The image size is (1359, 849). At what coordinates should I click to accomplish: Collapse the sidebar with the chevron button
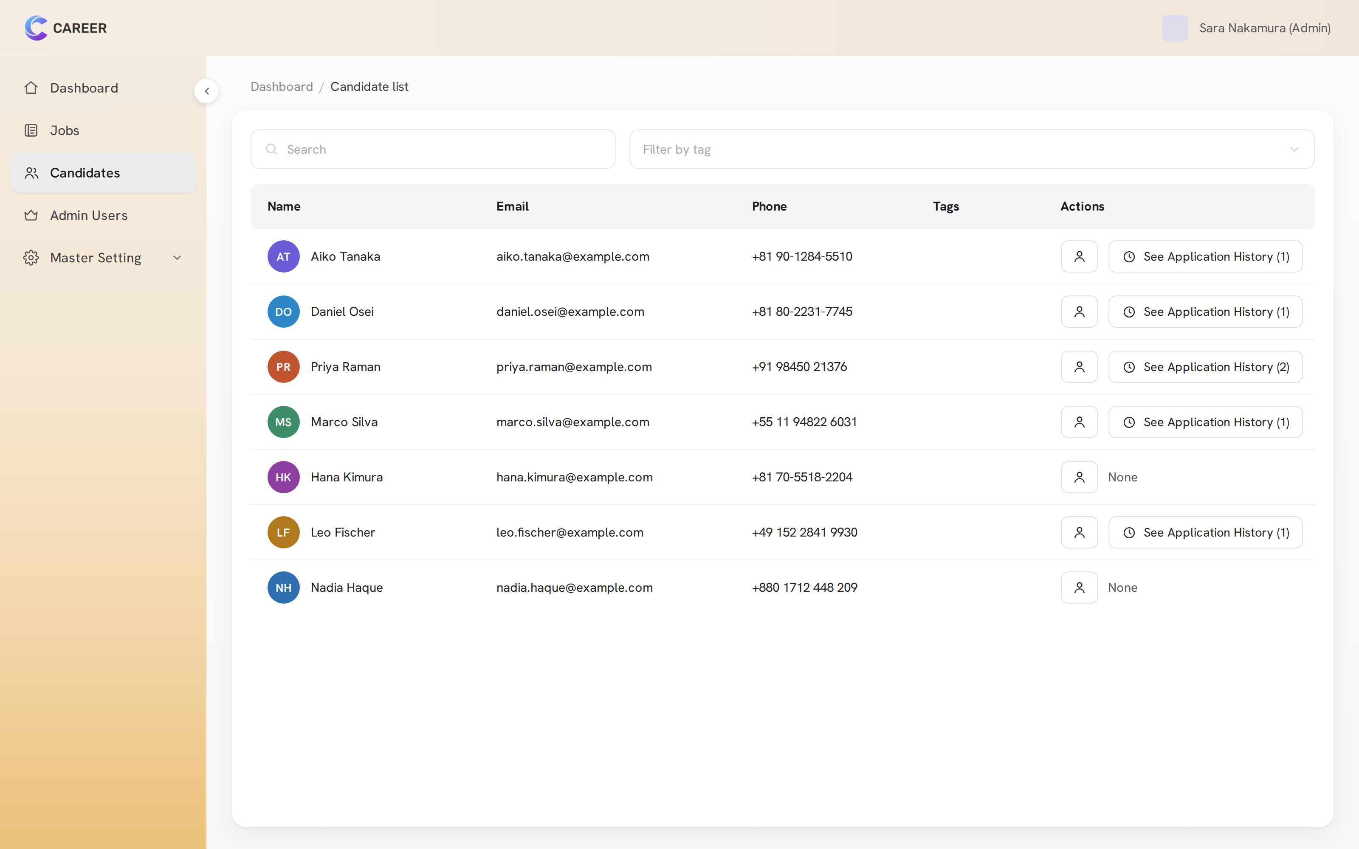[207, 91]
